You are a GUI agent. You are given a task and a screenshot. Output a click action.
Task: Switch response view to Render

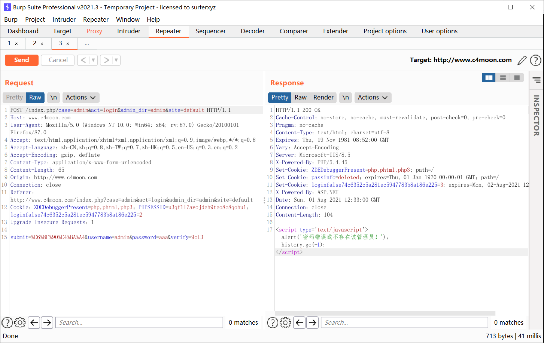point(323,98)
